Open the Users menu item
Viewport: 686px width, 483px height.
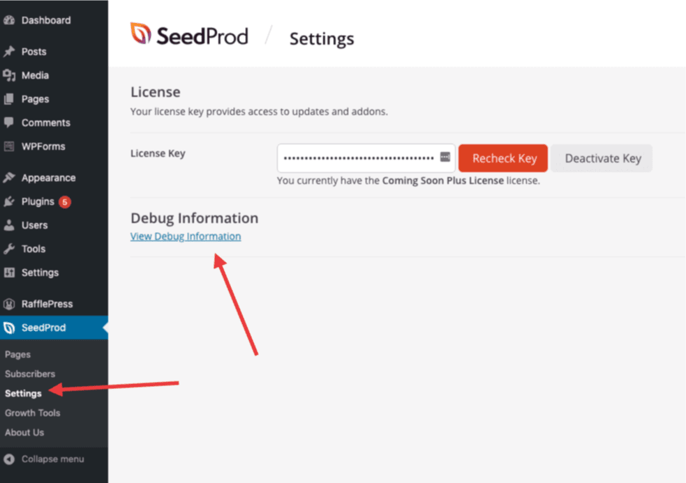click(x=34, y=225)
